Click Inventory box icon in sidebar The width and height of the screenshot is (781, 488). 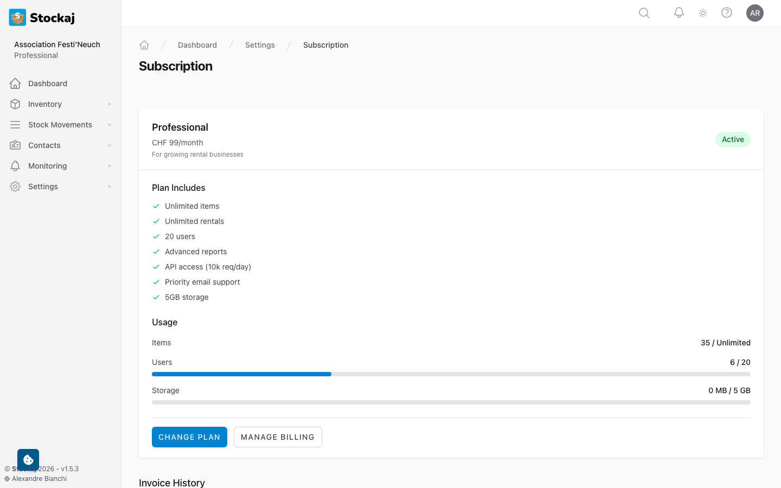tap(15, 104)
